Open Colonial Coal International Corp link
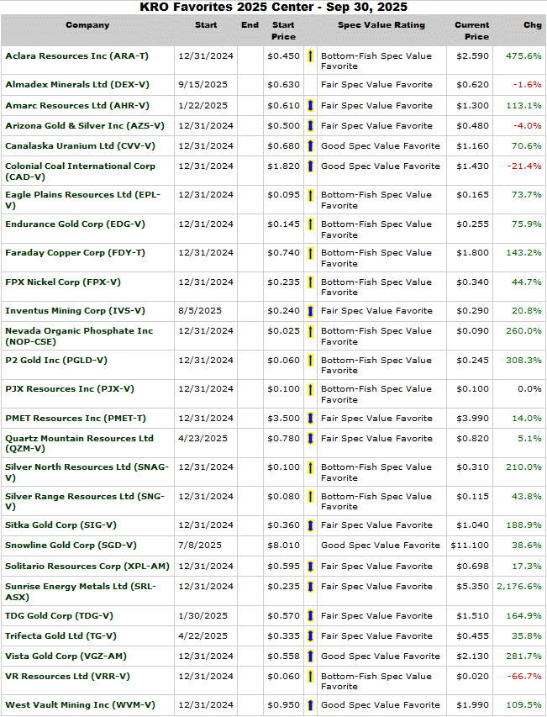 80,171
